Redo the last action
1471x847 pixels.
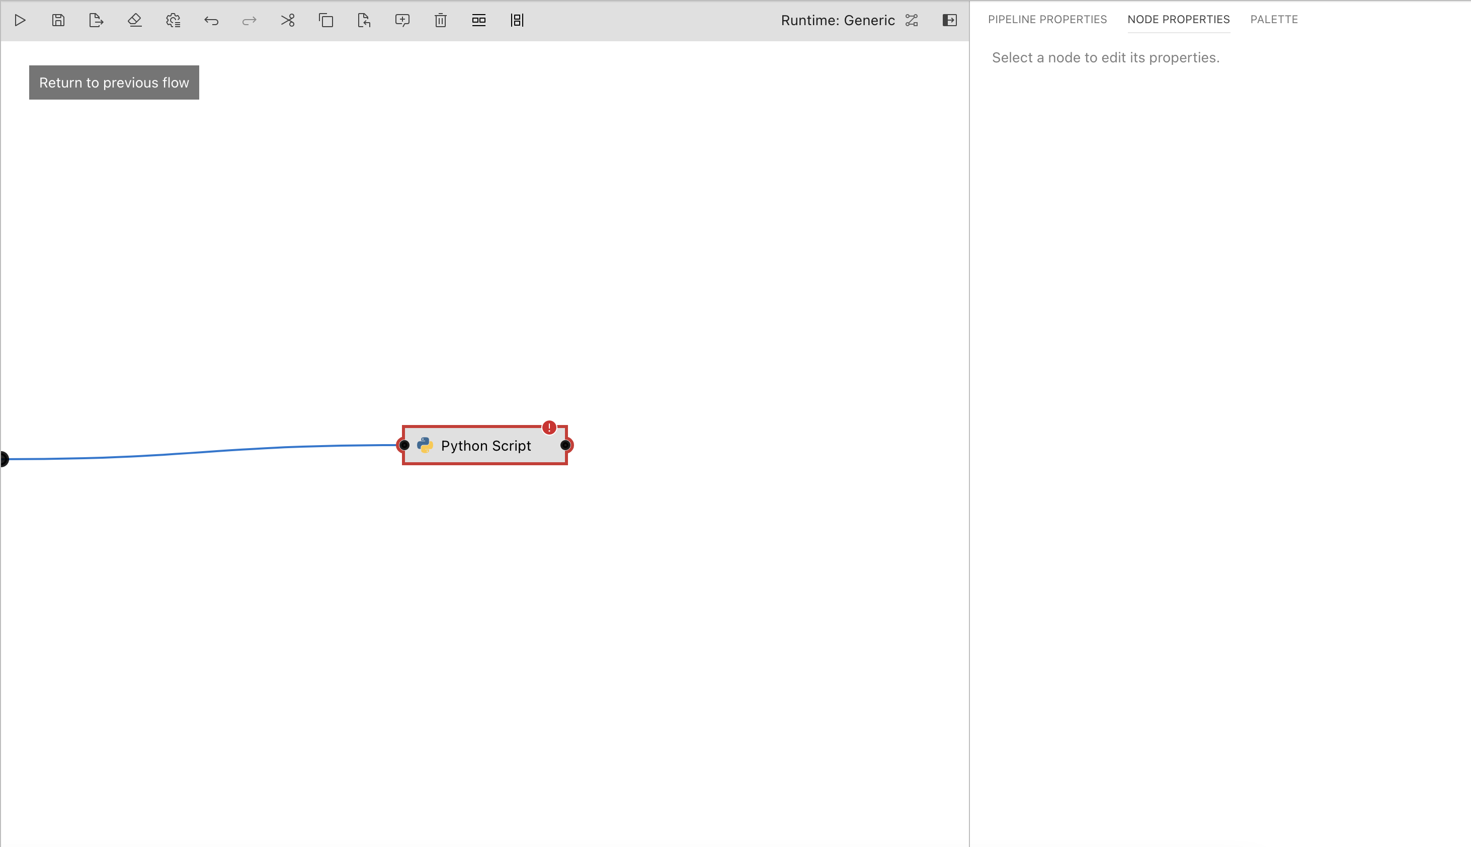tap(249, 21)
